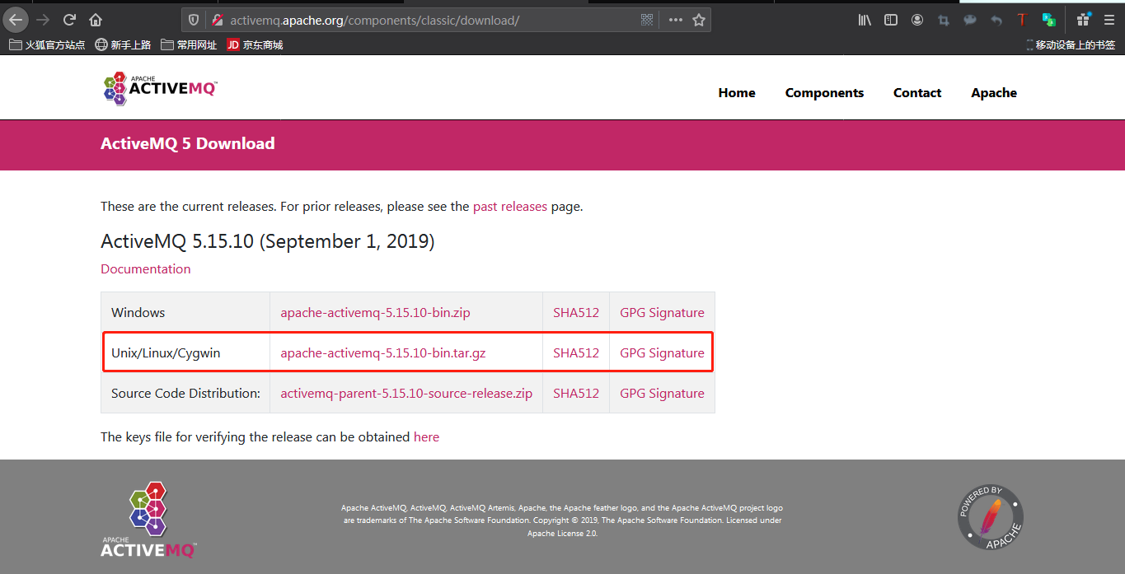Open the browser home page icon
Viewport: 1125px width, 574px height.
(x=96, y=20)
